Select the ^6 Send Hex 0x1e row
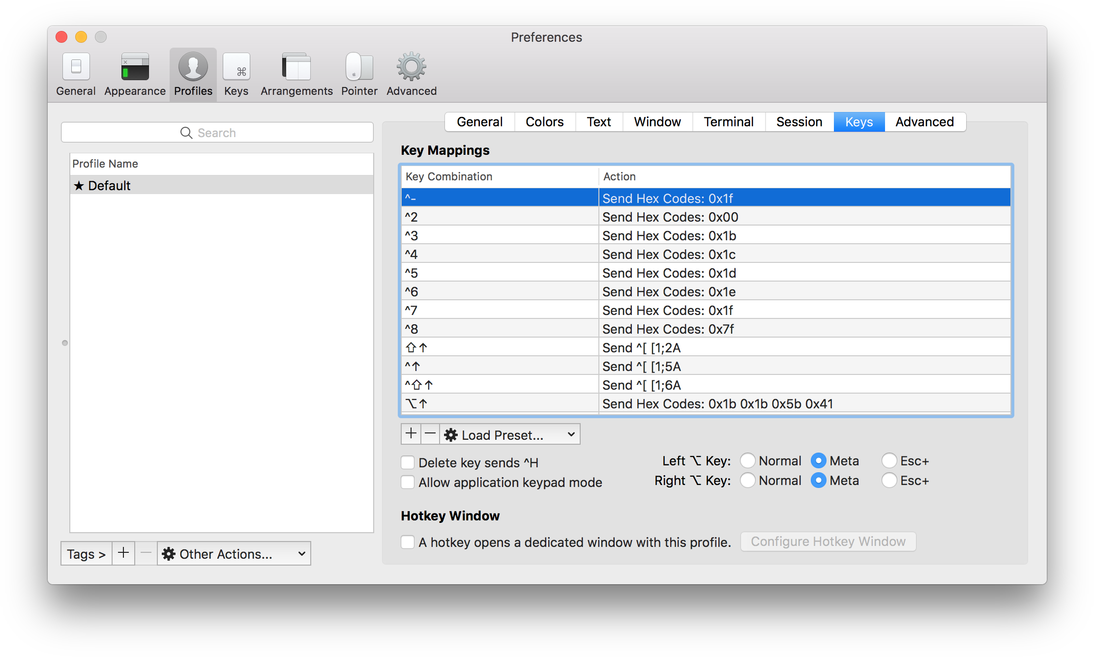Image resolution: width=1094 pixels, height=657 pixels. [706, 291]
